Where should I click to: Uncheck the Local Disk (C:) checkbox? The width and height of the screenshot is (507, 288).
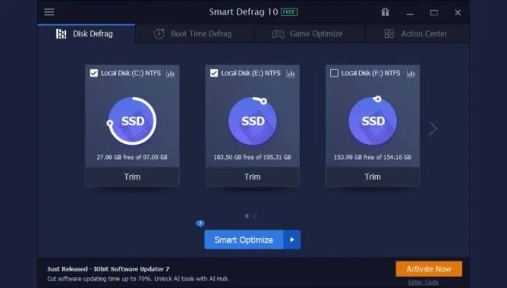coord(94,74)
